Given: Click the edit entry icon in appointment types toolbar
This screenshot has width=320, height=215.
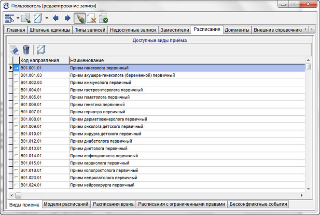Looking at the screenshot, I should [x=14, y=50].
